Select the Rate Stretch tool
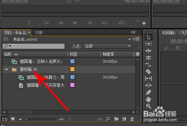187x126 pixels. click(x=149, y=65)
